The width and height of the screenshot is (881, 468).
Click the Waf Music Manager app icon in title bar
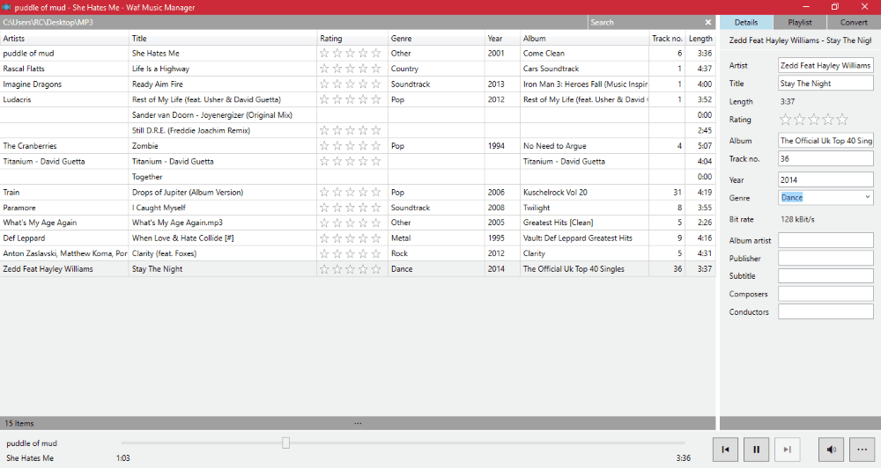pyautogui.click(x=6, y=7)
